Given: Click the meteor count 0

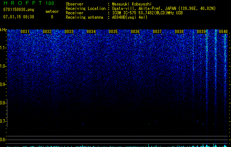Looking at the screenshot, I should coord(52,17).
